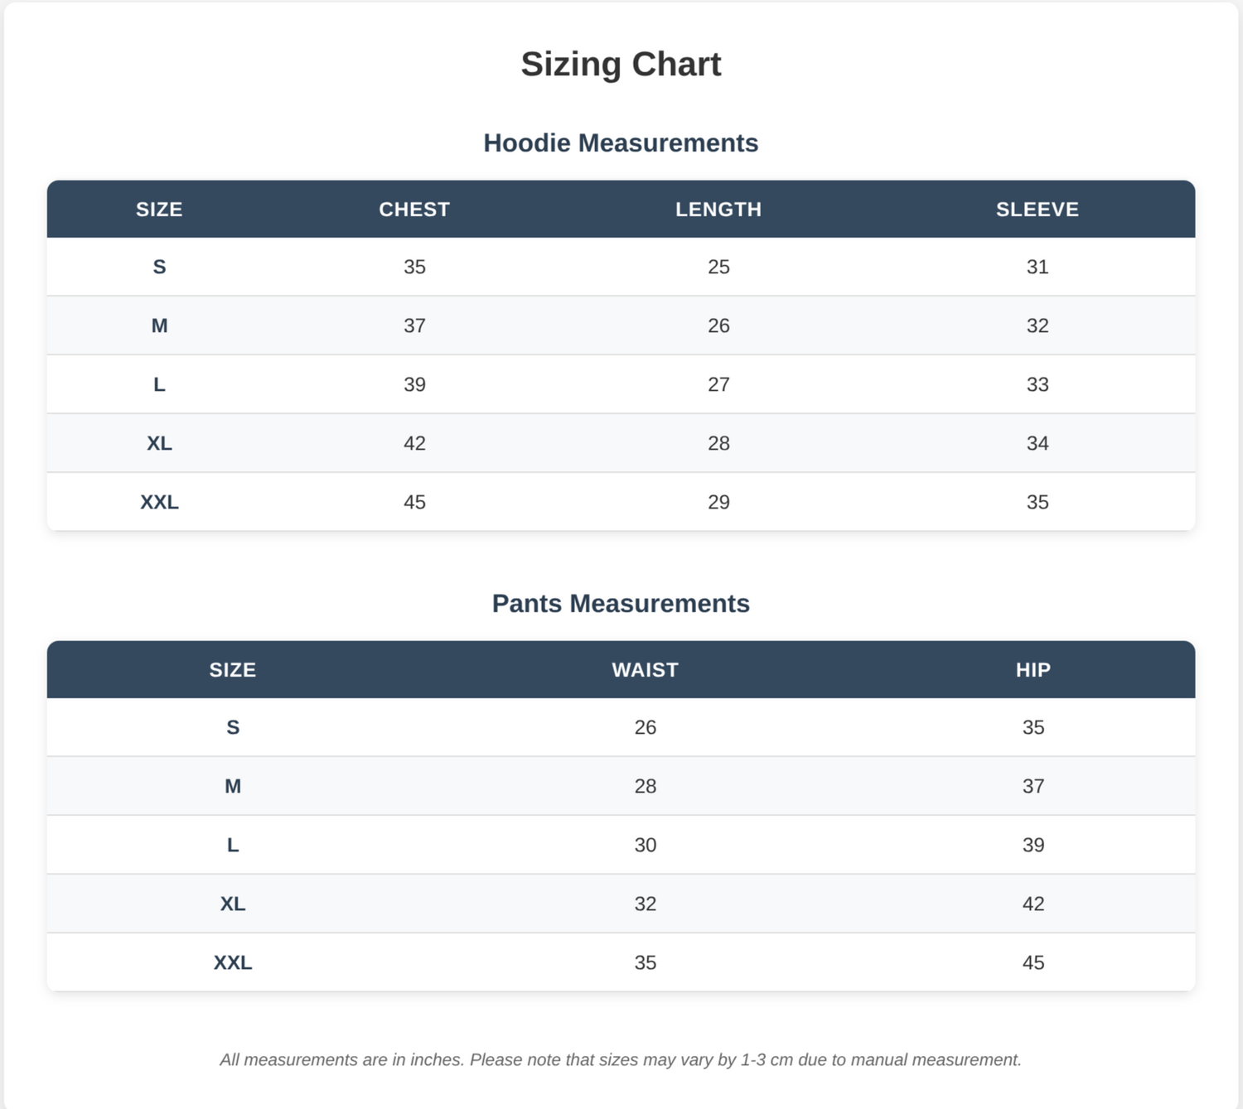
Task: Select the Hoodie Measurements heading
Action: (x=621, y=142)
